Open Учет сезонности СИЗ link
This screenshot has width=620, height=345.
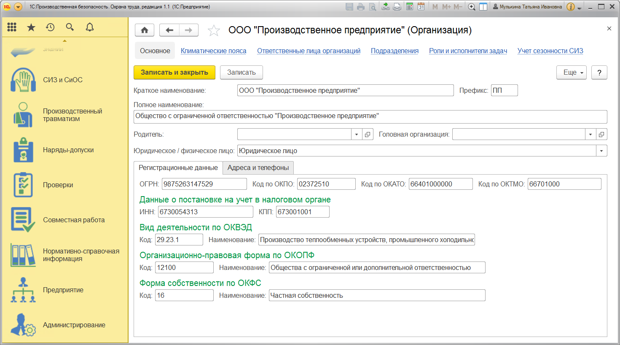550,51
